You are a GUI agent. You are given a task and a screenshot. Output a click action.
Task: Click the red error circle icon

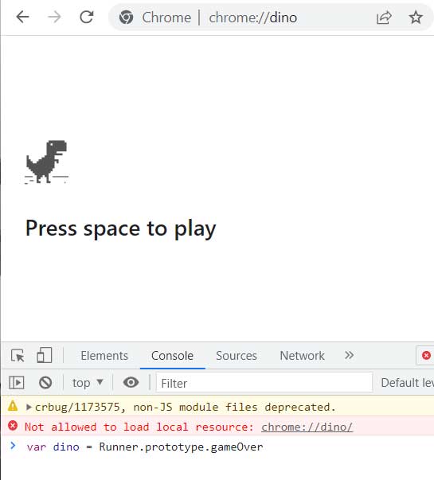click(x=13, y=426)
